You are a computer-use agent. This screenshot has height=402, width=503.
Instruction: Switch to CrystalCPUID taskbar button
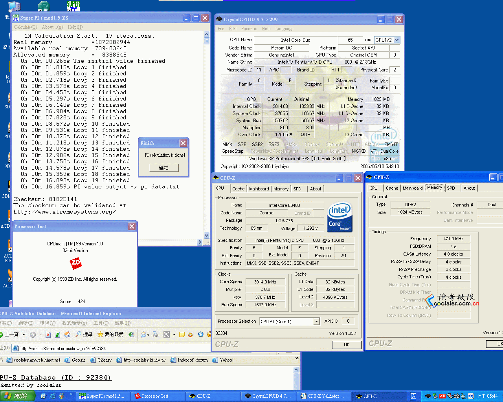pos(268,396)
